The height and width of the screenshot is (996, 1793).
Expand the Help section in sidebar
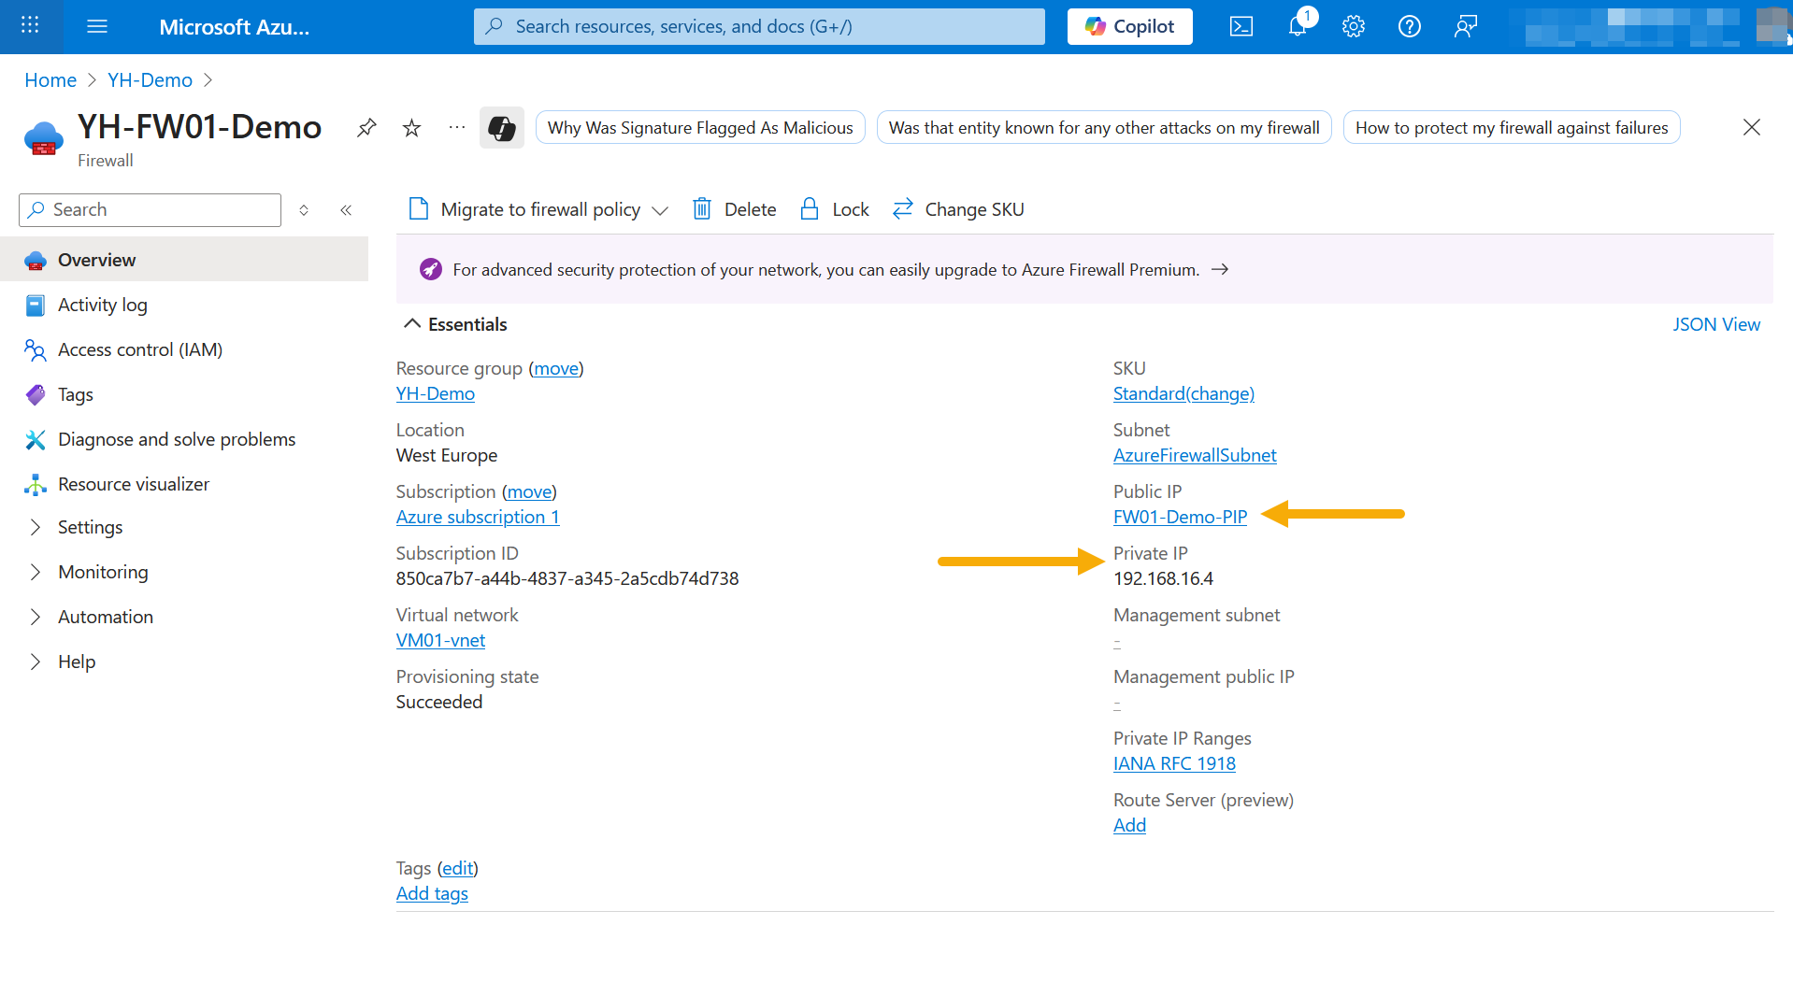point(36,662)
